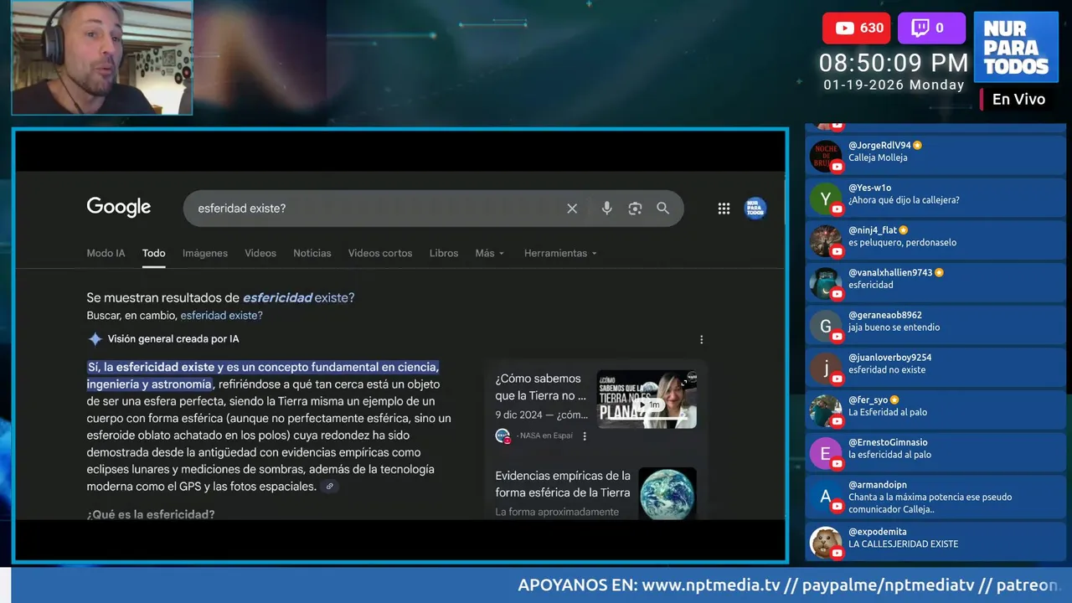Open the AI overview three-dot options menu
The width and height of the screenshot is (1072, 603).
pos(701,339)
